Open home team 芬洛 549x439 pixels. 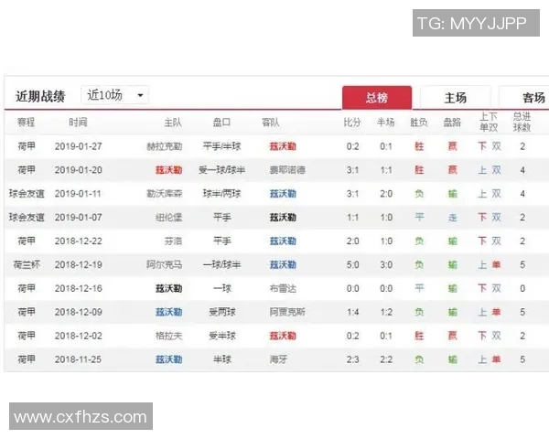[173, 241]
